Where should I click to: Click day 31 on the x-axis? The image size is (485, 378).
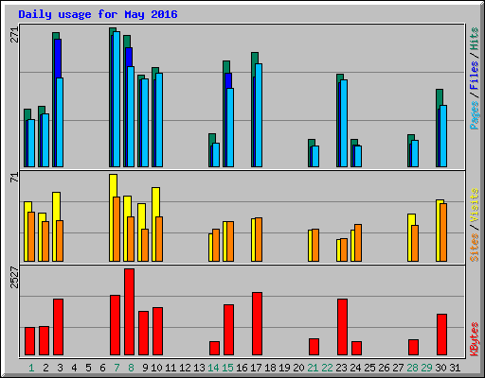pyautogui.click(x=455, y=368)
